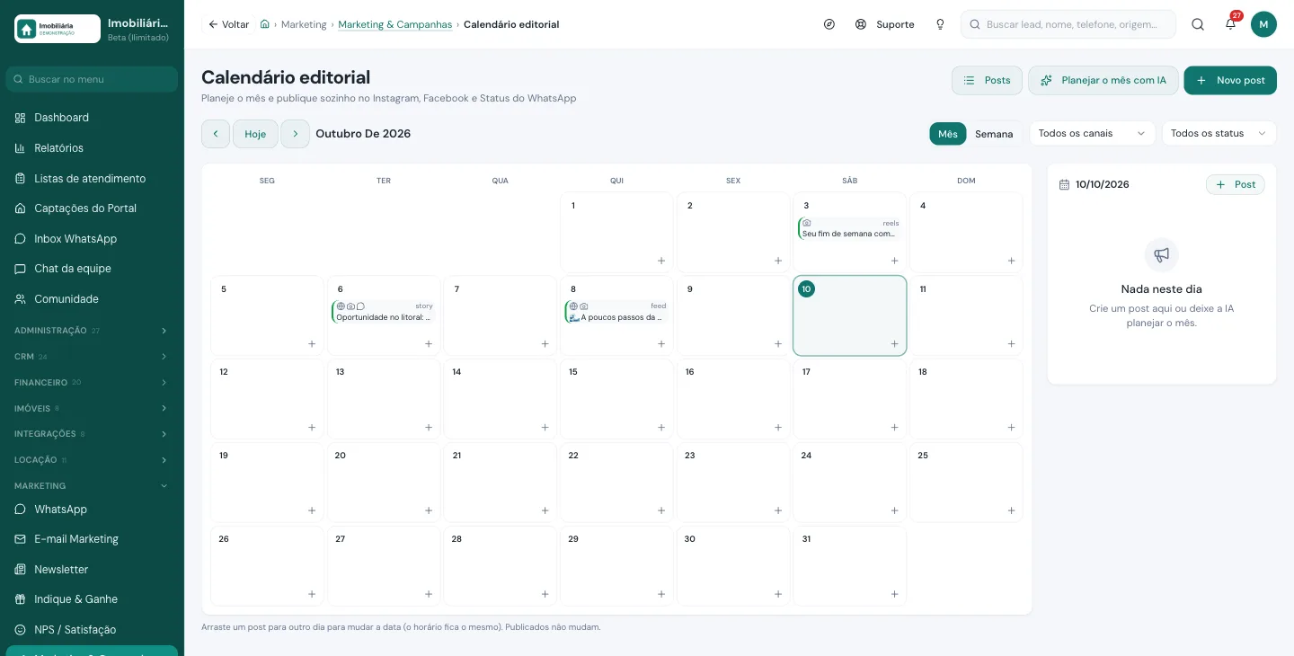Open reels post on day 3
The height and width of the screenshot is (656, 1294).
[x=850, y=228]
